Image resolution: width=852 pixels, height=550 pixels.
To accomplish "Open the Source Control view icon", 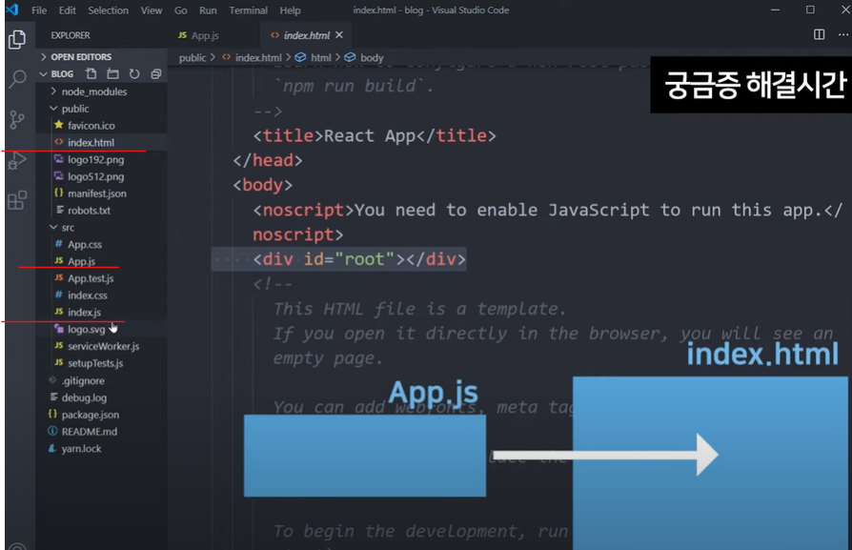I will pos(17,119).
